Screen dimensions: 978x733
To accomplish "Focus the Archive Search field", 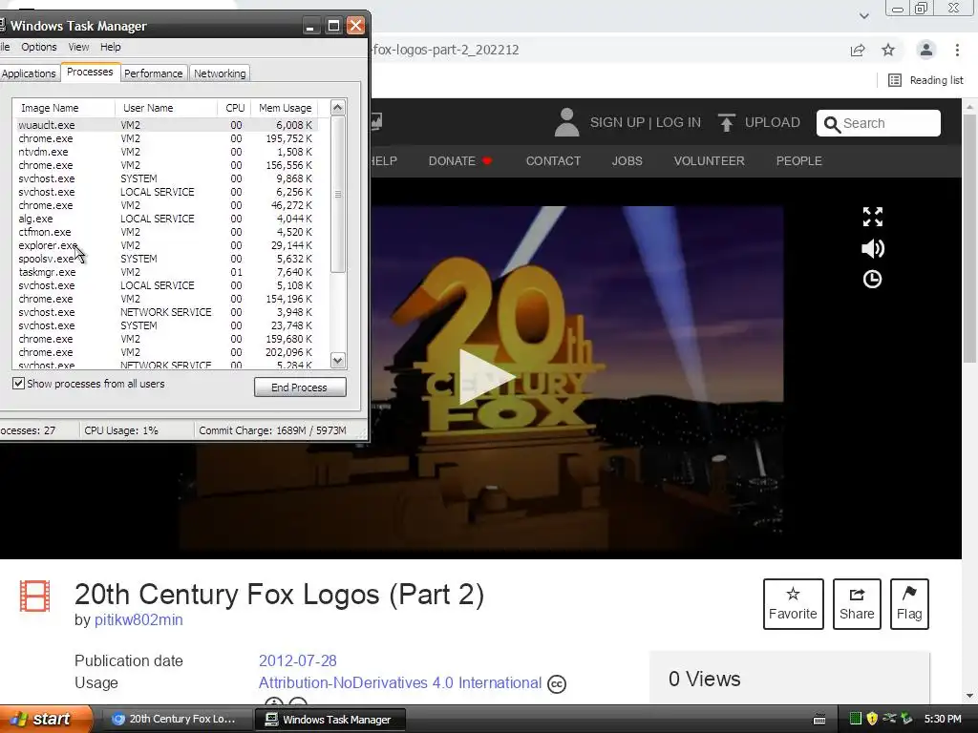I will 879,123.
